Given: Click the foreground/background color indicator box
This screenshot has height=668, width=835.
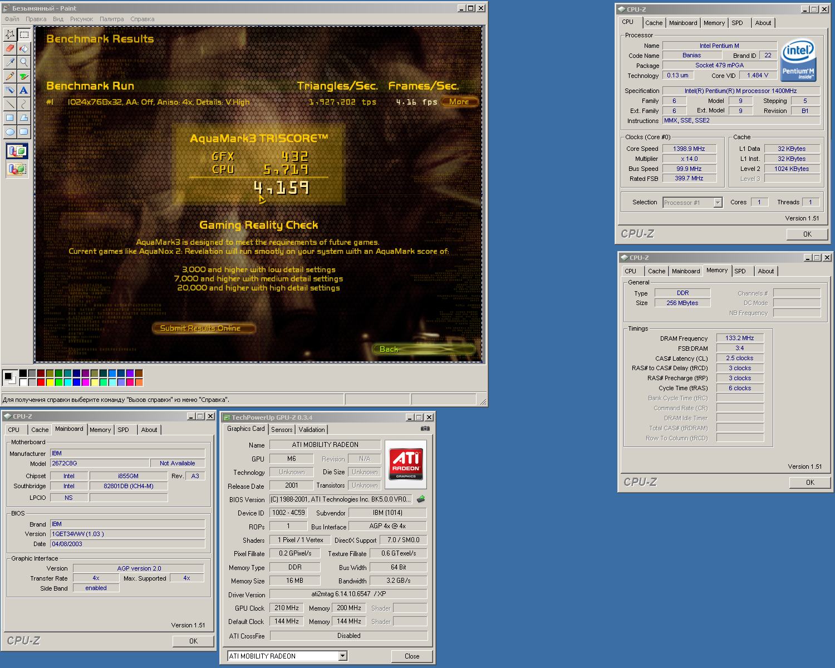Looking at the screenshot, I should (x=9, y=377).
